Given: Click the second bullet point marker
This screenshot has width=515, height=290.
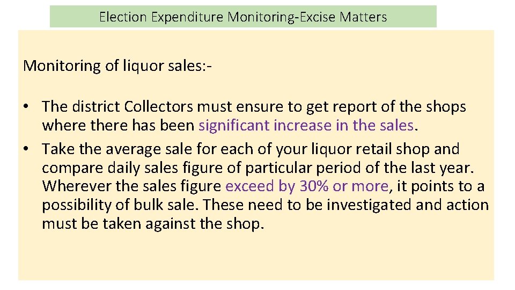Looking at the screenshot, I should pos(26,149).
